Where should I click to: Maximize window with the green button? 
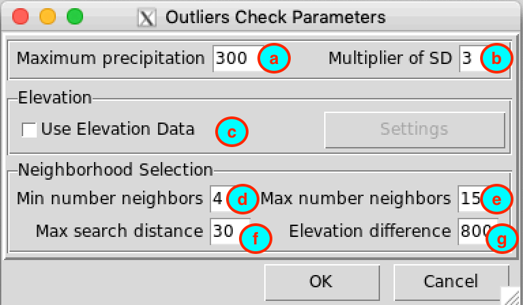[x=75, y=16]
